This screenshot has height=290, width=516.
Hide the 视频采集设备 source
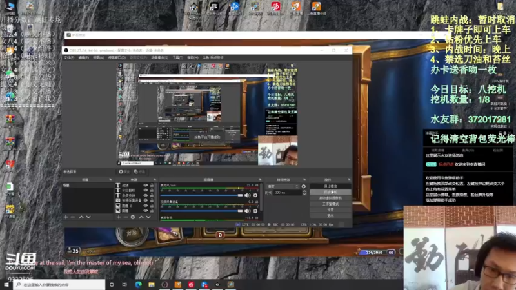pos(146,200)
